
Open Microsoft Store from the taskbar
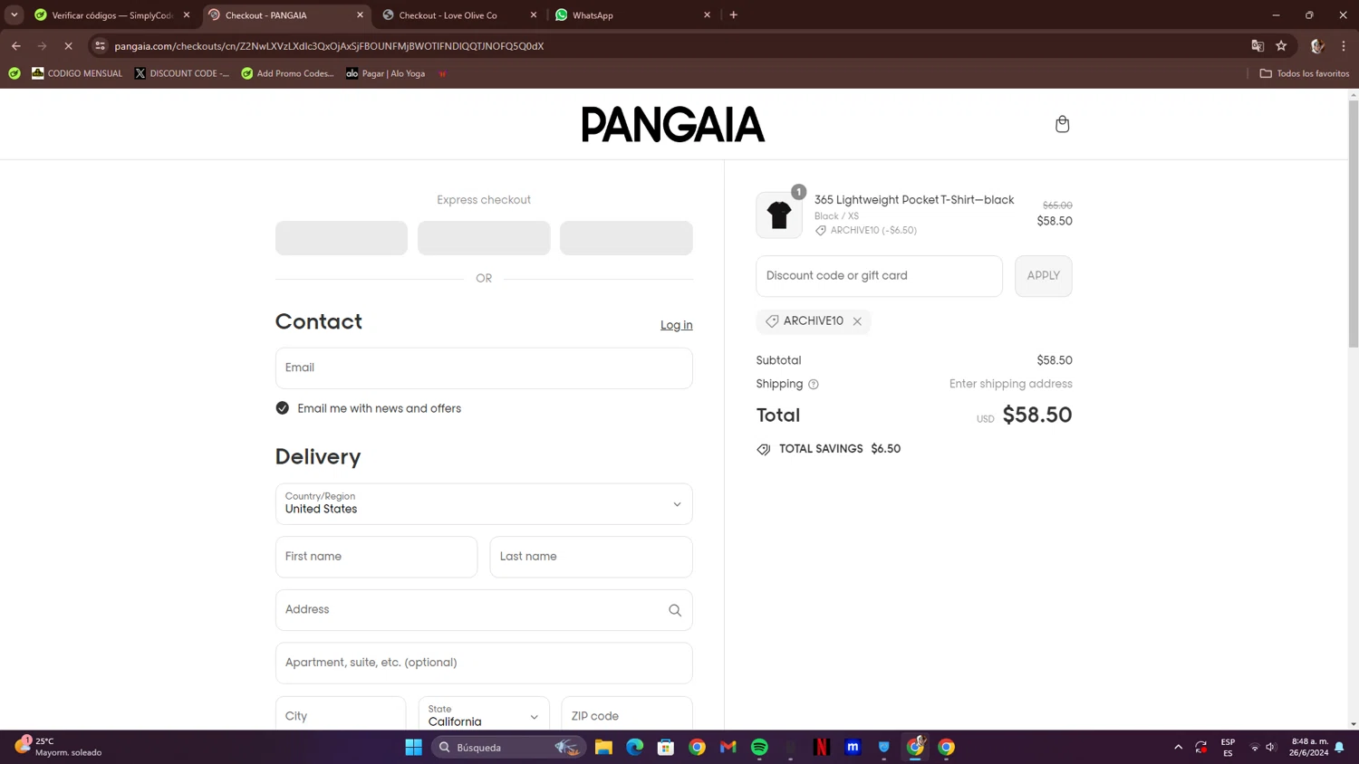[666, 748]
